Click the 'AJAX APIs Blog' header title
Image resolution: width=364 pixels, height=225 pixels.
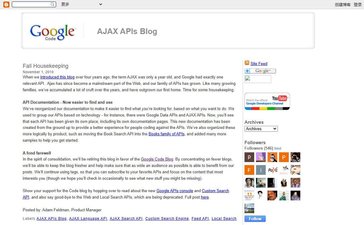click(x=127, y=31)
